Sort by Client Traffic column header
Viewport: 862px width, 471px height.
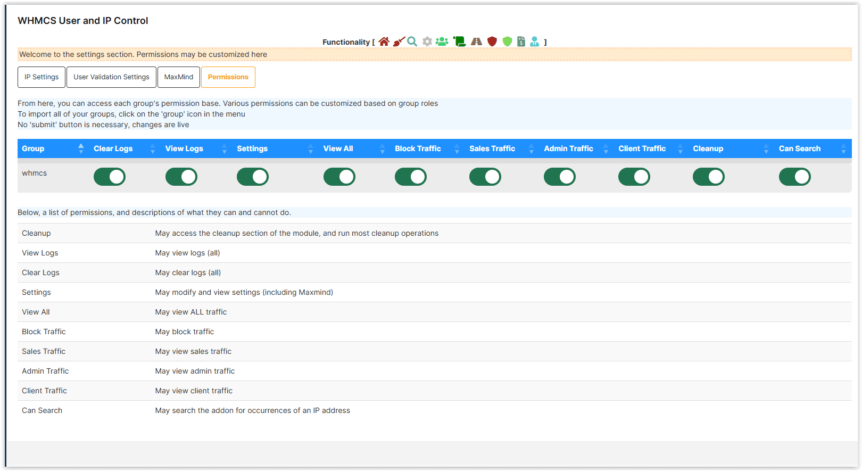(651, 148)
